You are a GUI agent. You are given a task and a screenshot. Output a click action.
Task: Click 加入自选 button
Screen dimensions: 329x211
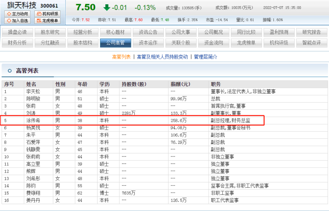coord(17,20)
